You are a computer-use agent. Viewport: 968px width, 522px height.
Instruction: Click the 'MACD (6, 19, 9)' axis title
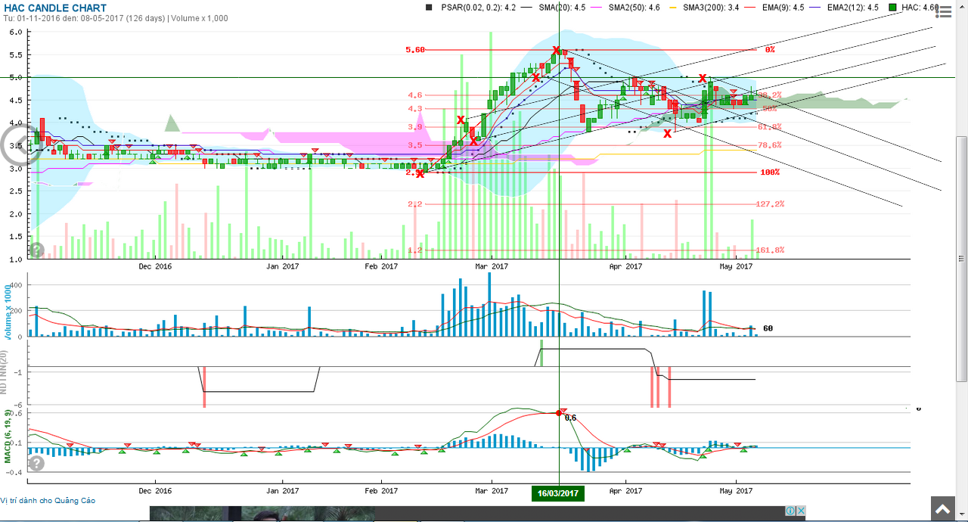pyautogui.click(x=8, y=437)
